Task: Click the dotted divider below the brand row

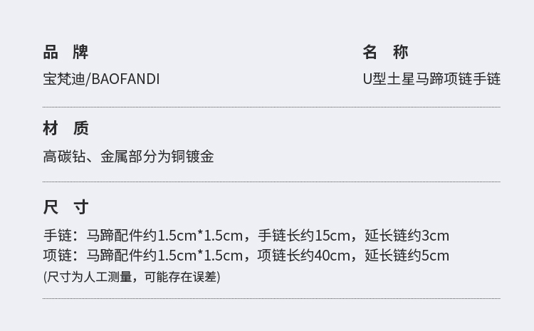Action: coord(271,107)
